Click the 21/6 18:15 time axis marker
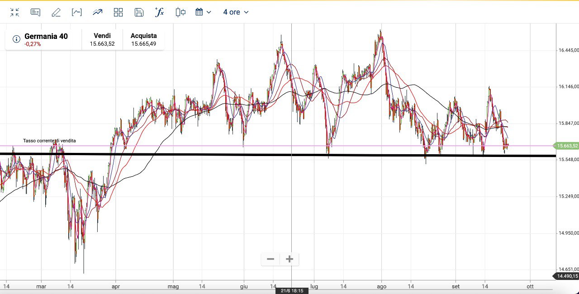Image resolution: width=579 pixels, height=294 pixels. pos(292,291)
